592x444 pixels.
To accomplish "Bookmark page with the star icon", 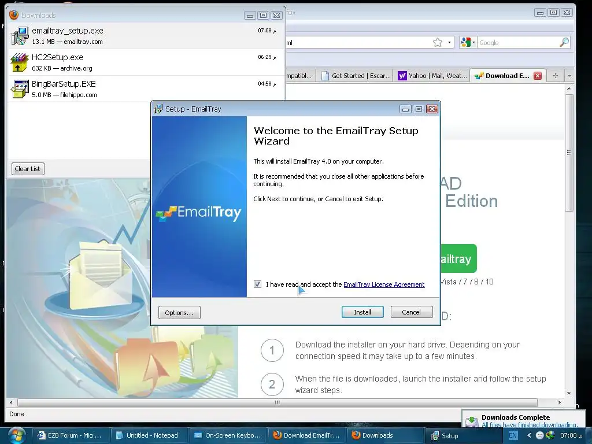I will pos(438,42).
